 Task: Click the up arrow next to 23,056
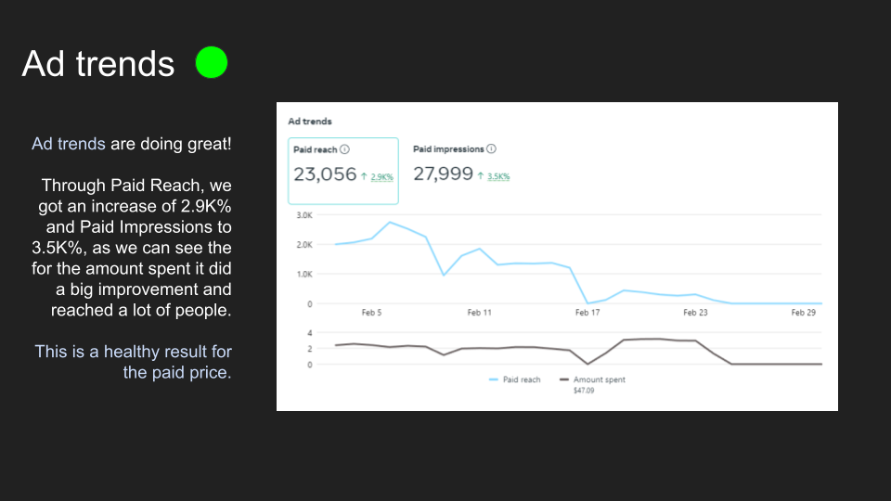(365, 174)
